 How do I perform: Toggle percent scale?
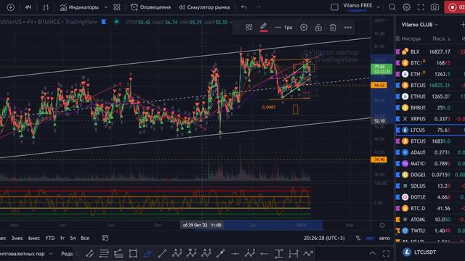coord(358,239)
